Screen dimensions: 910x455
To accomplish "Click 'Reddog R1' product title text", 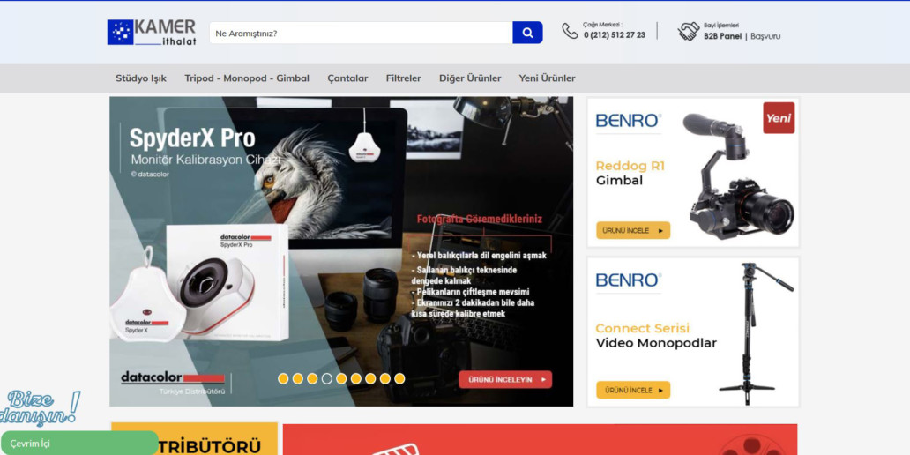I will [630, 166].
